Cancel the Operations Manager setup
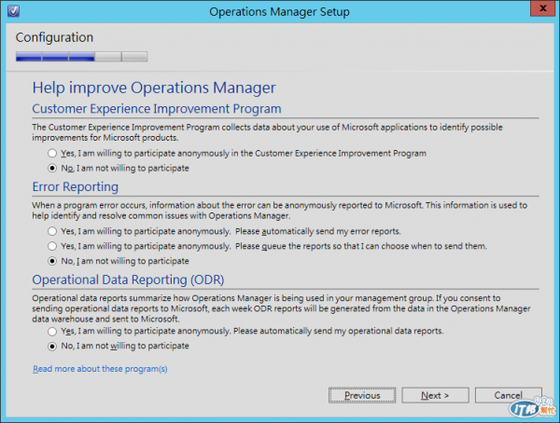Screen dimensions: 560x423 [509, 395]
